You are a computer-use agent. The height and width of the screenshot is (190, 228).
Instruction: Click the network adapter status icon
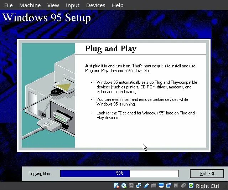click(139, 186)
